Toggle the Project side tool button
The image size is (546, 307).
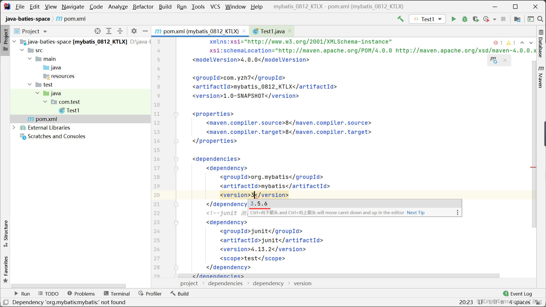point(5,40)
